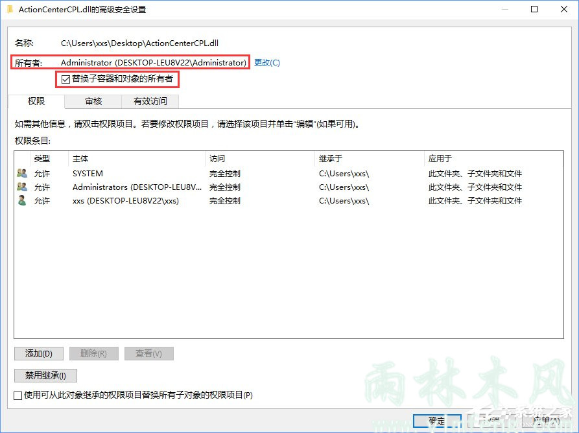This screenshot has width=579, height=433.
Task: Click the 删除(R) button
Action: tap(94, 354)
